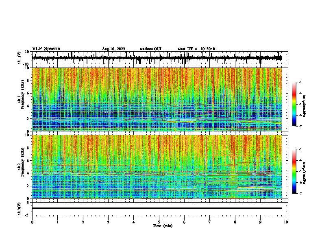Click the "6" kHz tick of ch.1 spectrogram
The height and width of the screenshot is (249, 322).
click(28, 93)
